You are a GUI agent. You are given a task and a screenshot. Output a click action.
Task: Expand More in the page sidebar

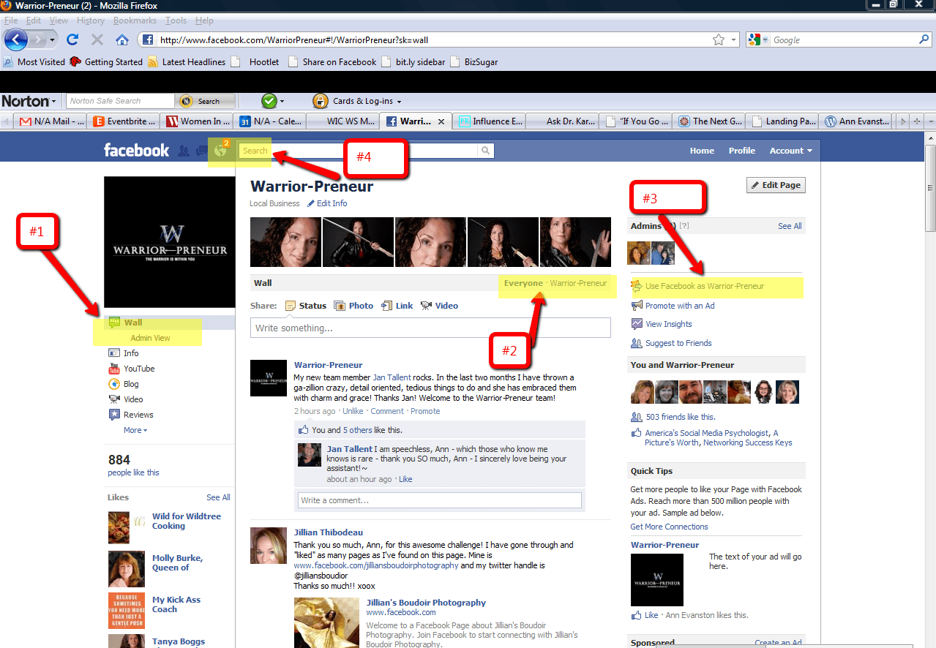(133, 429)
